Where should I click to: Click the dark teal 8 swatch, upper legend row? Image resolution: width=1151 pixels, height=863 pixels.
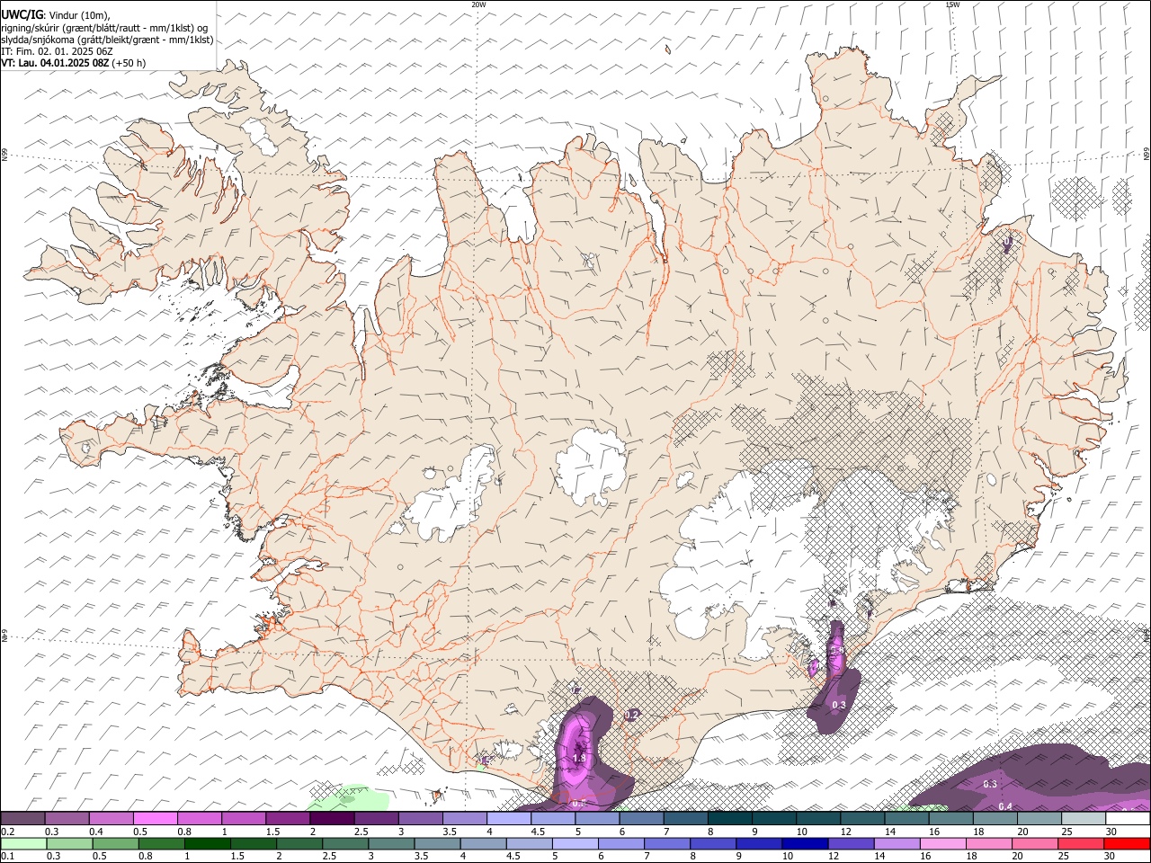pyautogui.click(x=729, y=819)
